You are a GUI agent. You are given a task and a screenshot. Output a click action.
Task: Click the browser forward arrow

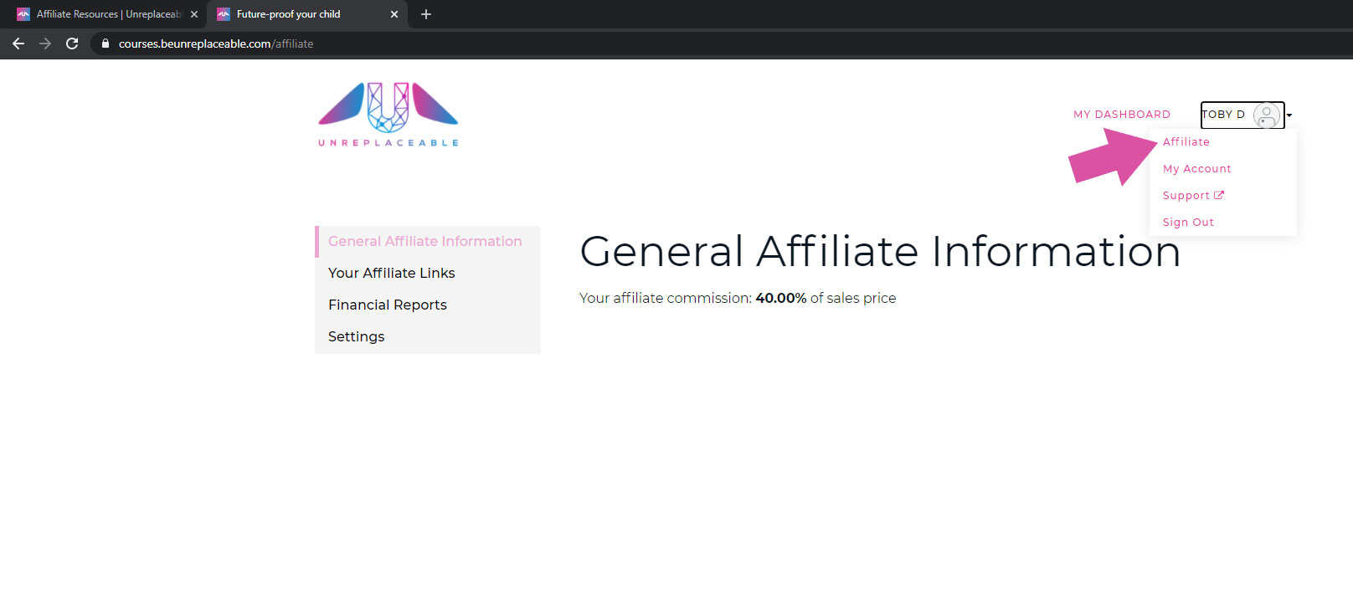click(45, 44)
